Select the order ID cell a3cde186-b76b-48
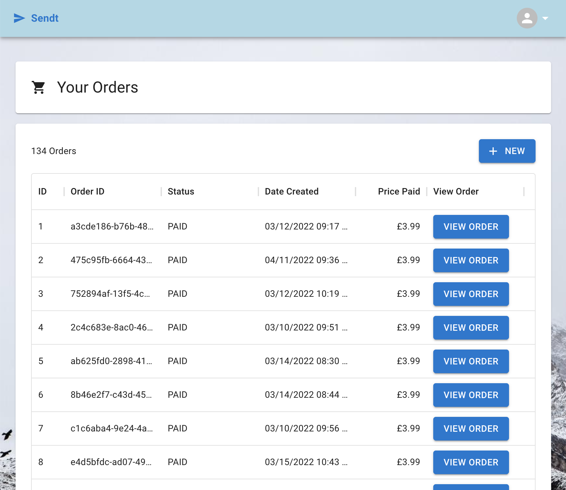The image size is (566, 490). [x=112, y=227]
